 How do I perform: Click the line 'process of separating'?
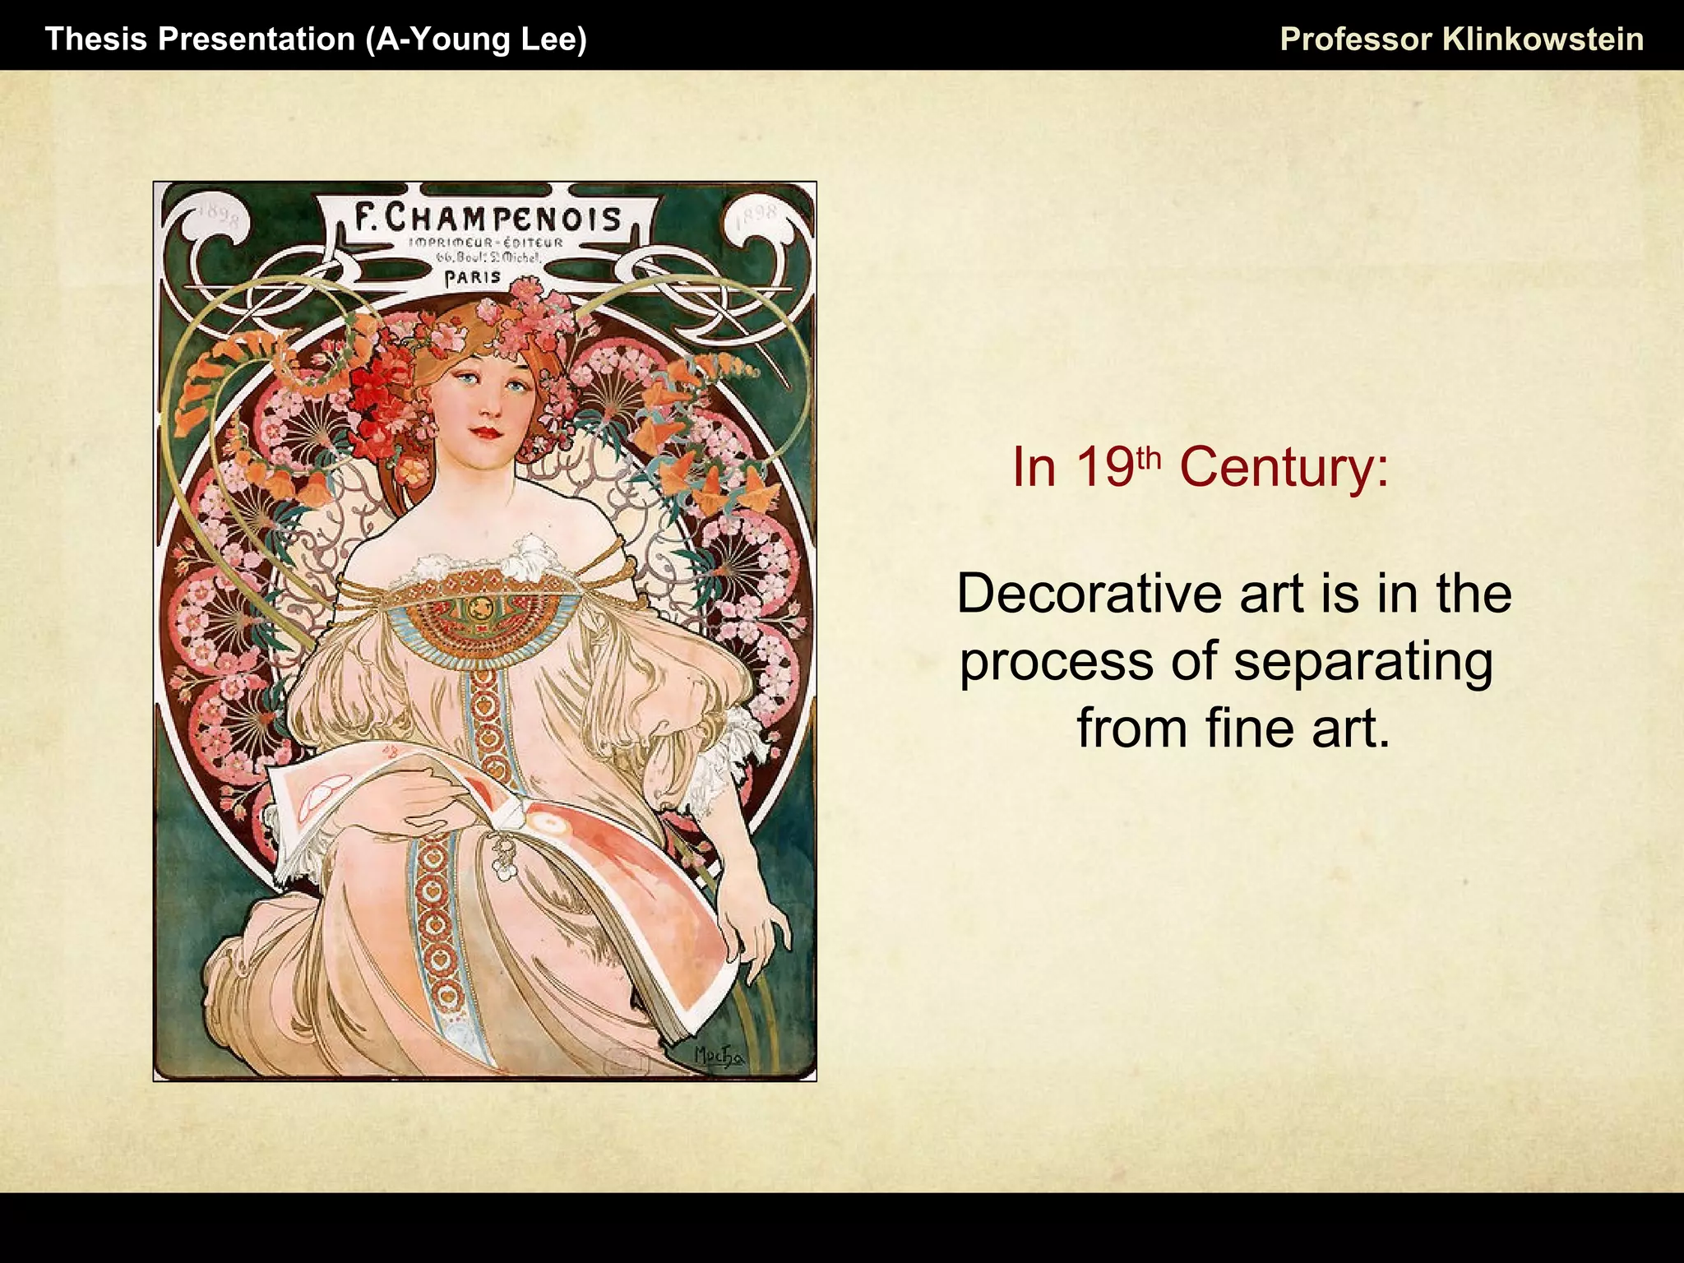[x=1226, y=662]
